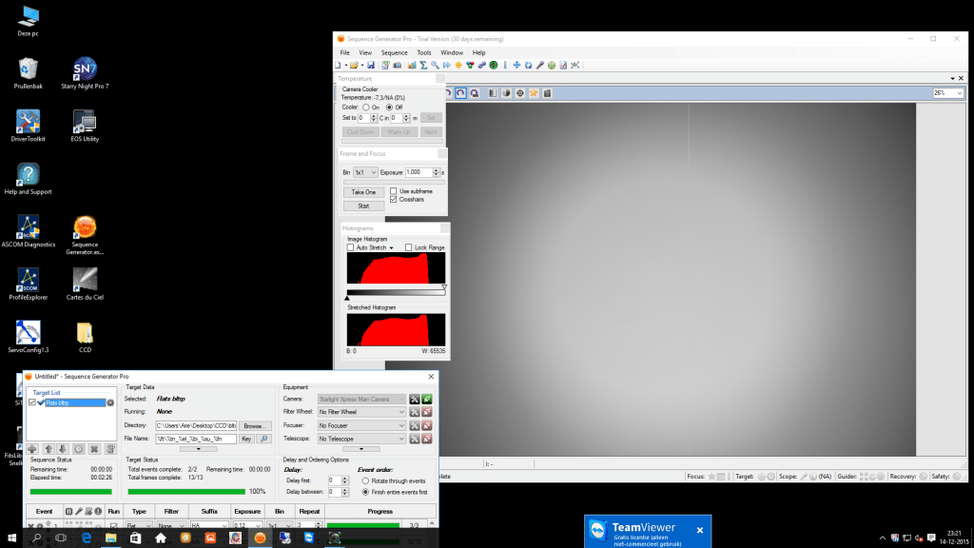Click the Flats target settings gear icon

pyautogui.click(x=110, y=403)
